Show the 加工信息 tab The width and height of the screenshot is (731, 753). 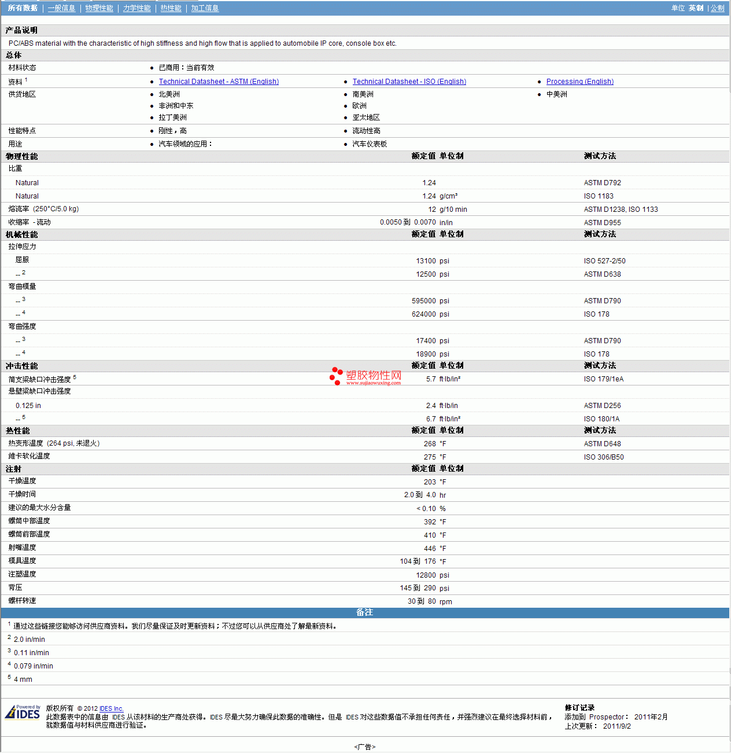[x=205, y=8]
